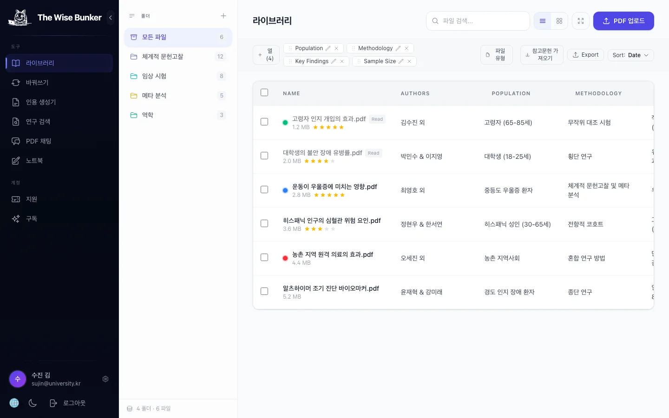Select the 인용 생성기 tool

[x=41, y=102]
